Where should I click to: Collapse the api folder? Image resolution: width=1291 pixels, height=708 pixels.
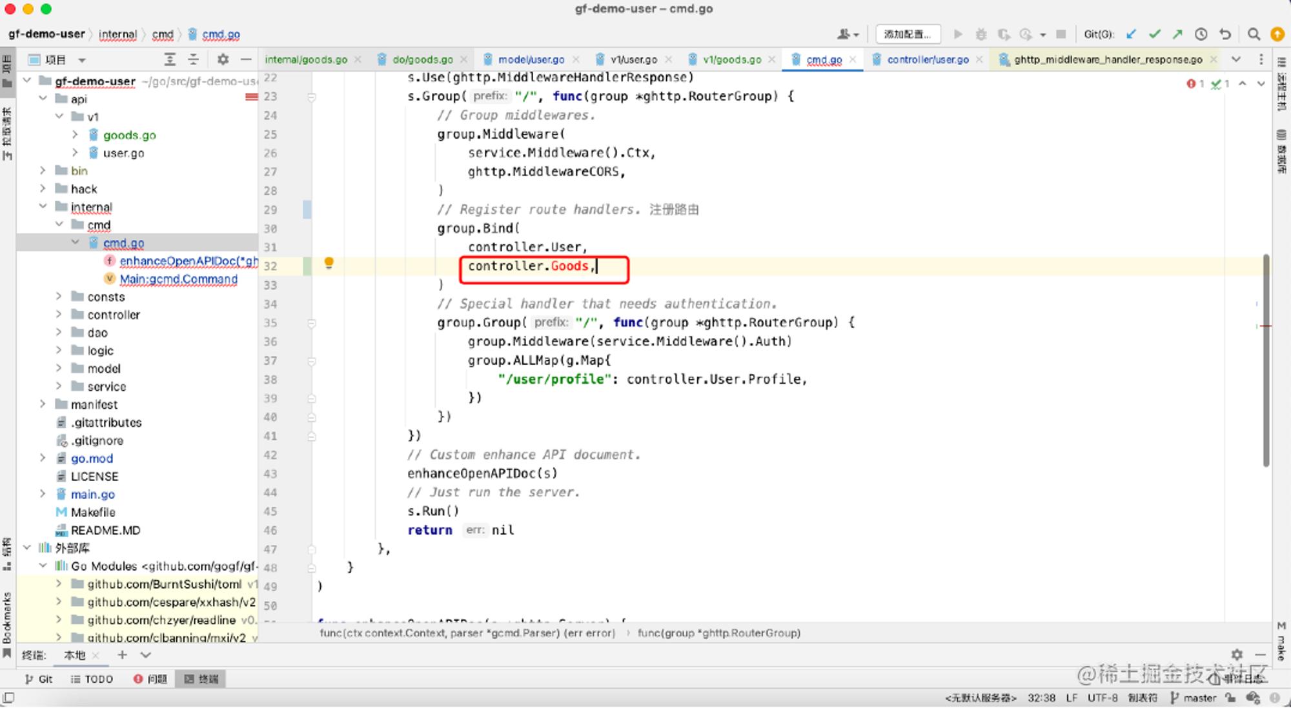click(x=43, y=99)
